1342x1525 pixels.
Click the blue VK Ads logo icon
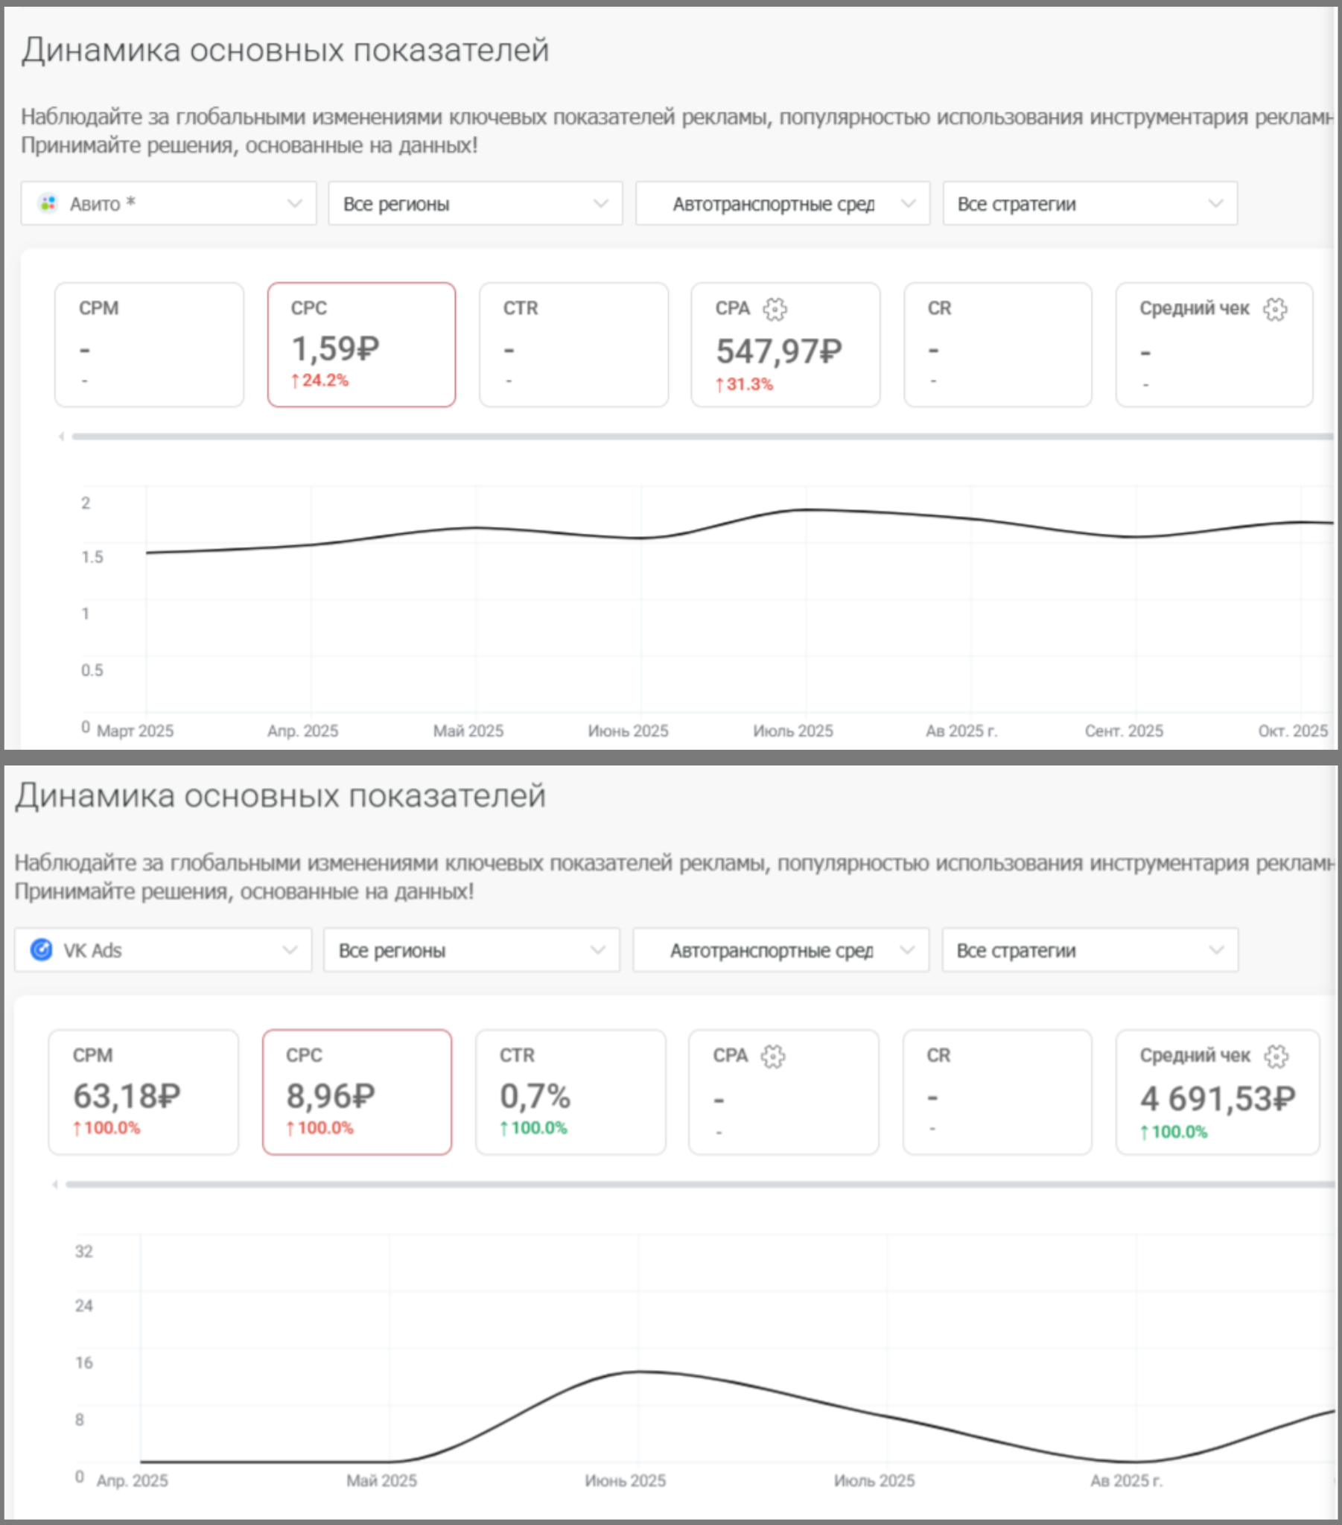click(42, 949)
